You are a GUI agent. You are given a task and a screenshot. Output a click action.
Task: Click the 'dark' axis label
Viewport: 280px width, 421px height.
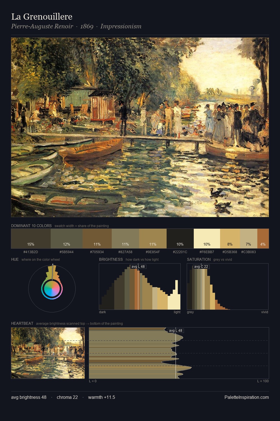point(102,312)
